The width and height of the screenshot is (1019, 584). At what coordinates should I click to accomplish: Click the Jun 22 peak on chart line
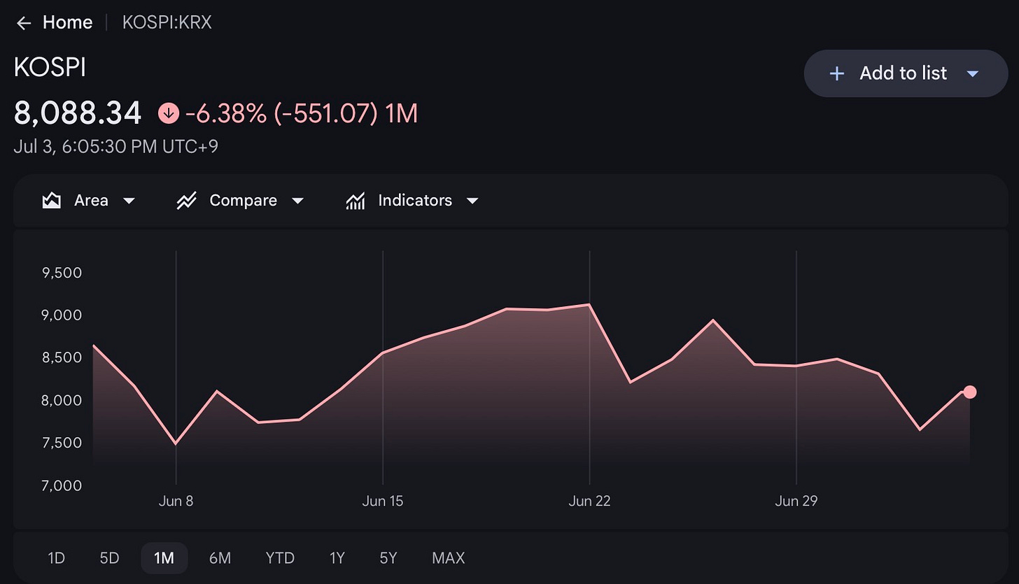pyautogui.click(x=589, y=304)
